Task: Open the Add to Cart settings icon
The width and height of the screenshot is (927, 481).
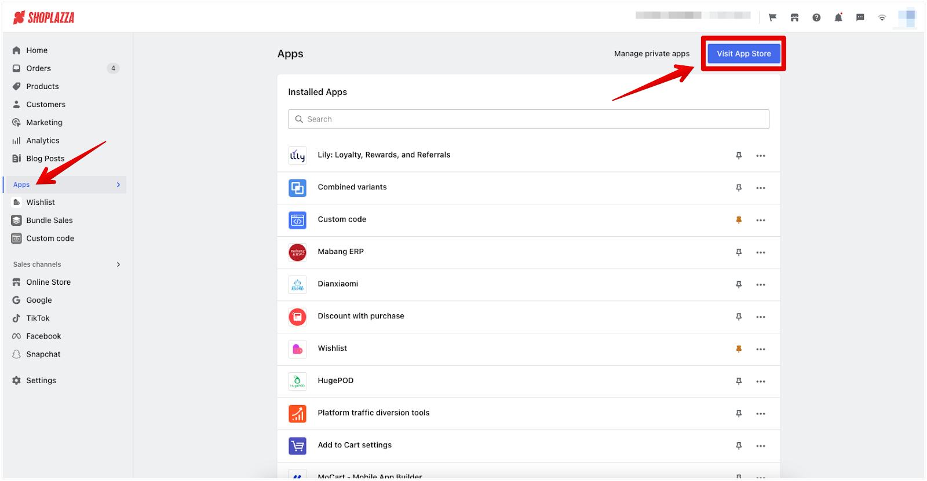Action: pyautogui.click(x=297, y=446)
